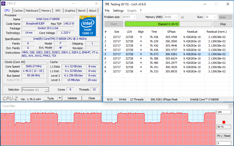Click the Stop button in LinX
This screenshot has height=146, width=234.
223,24
